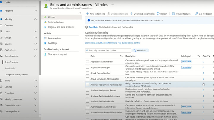Click the Settings gear icon

(x=1, y=87)
